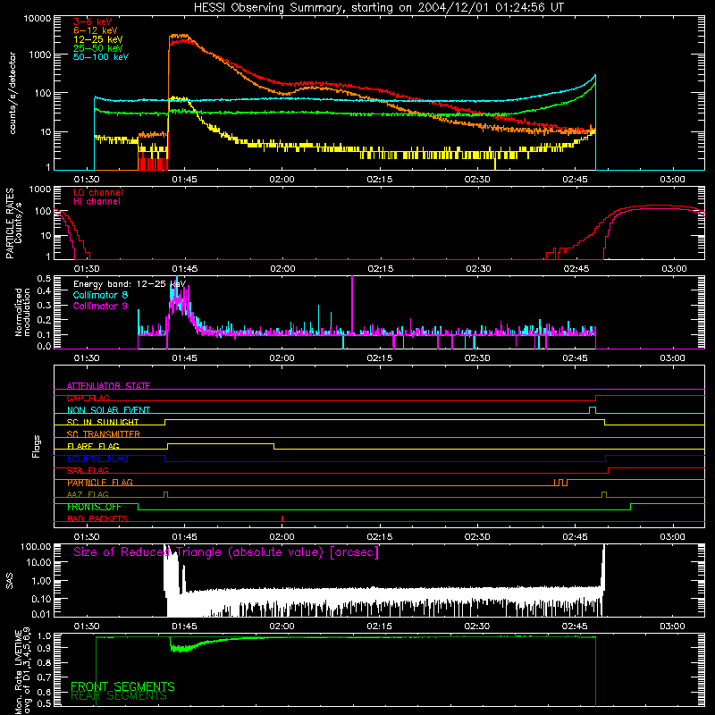Click the 0.7 tick on the livetime axis
The image size is (715, 715).
pyautogui.click(x=44, y=677)
